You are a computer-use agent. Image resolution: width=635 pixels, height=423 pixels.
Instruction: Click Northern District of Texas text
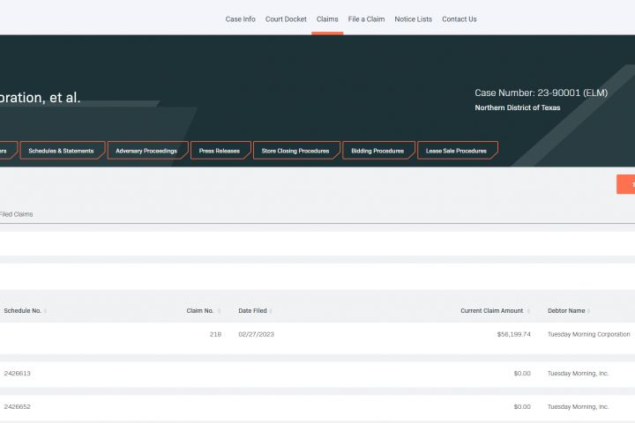(518, 108)
